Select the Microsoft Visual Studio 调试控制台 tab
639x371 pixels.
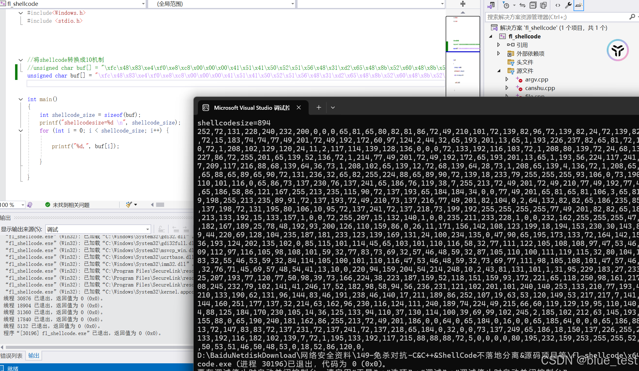(250, 107)
